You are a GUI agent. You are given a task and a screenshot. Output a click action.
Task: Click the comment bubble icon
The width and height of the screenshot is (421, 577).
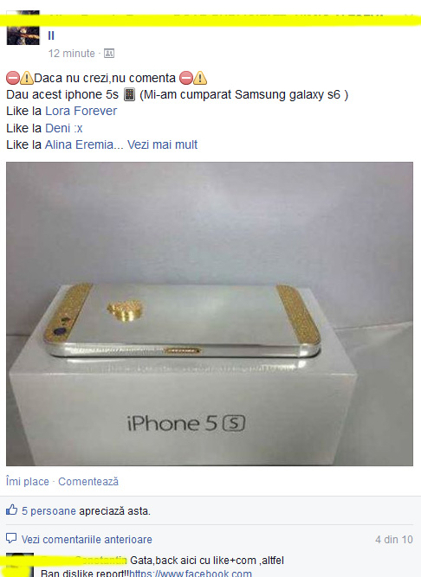11,538
